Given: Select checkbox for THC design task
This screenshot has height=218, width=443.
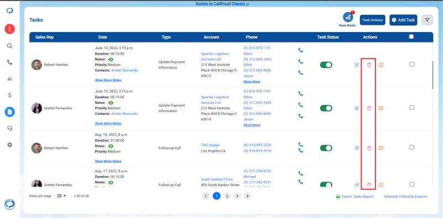Looking at the screenshot, I should (x=411, y=147).
